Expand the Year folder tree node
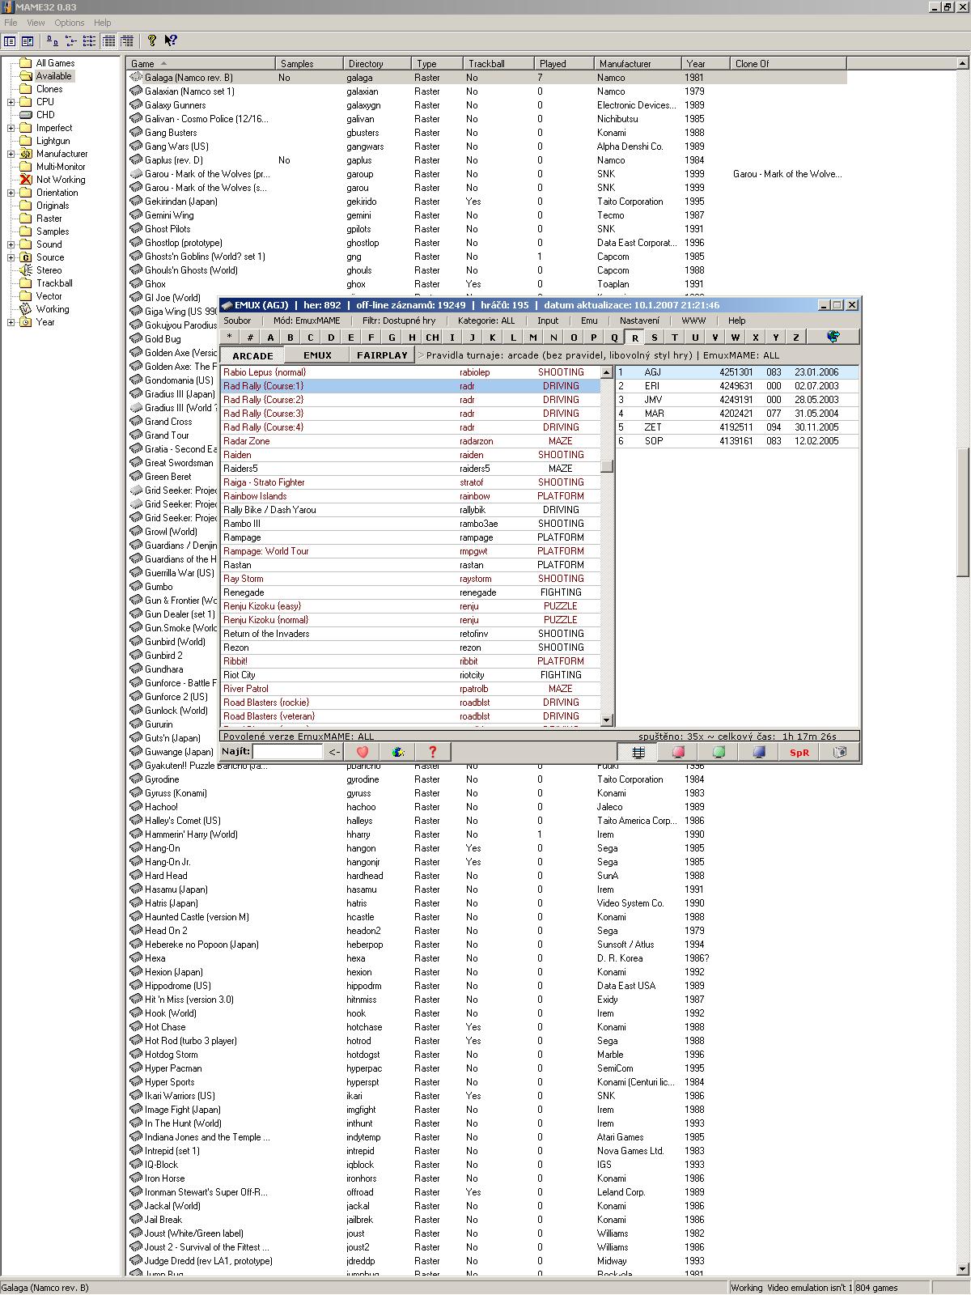 pos(11,322)
